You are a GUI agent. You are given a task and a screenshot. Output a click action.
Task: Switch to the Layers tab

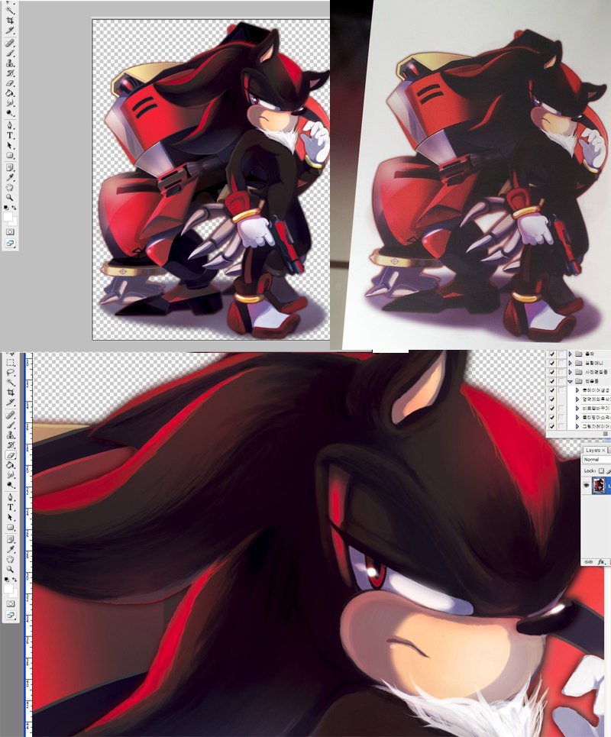pos(593,451)
